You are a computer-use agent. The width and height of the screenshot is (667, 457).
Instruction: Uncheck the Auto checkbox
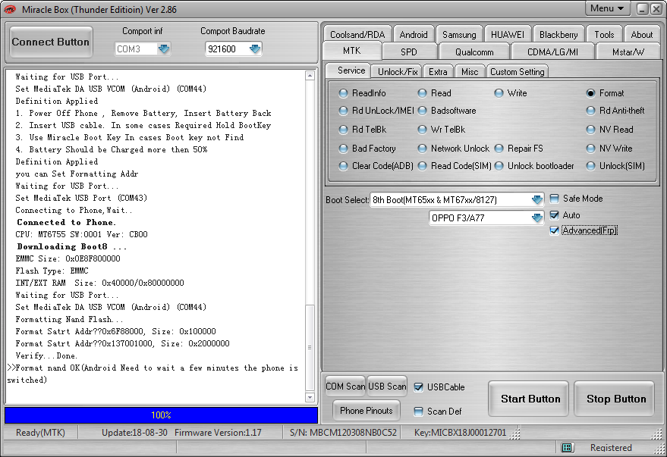coord(554,215)
